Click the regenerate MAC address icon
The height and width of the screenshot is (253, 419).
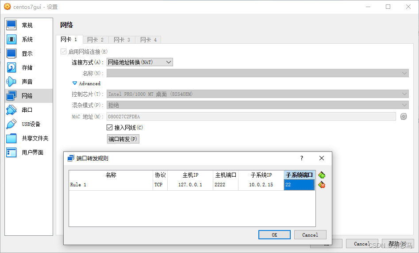coord(403,117)
